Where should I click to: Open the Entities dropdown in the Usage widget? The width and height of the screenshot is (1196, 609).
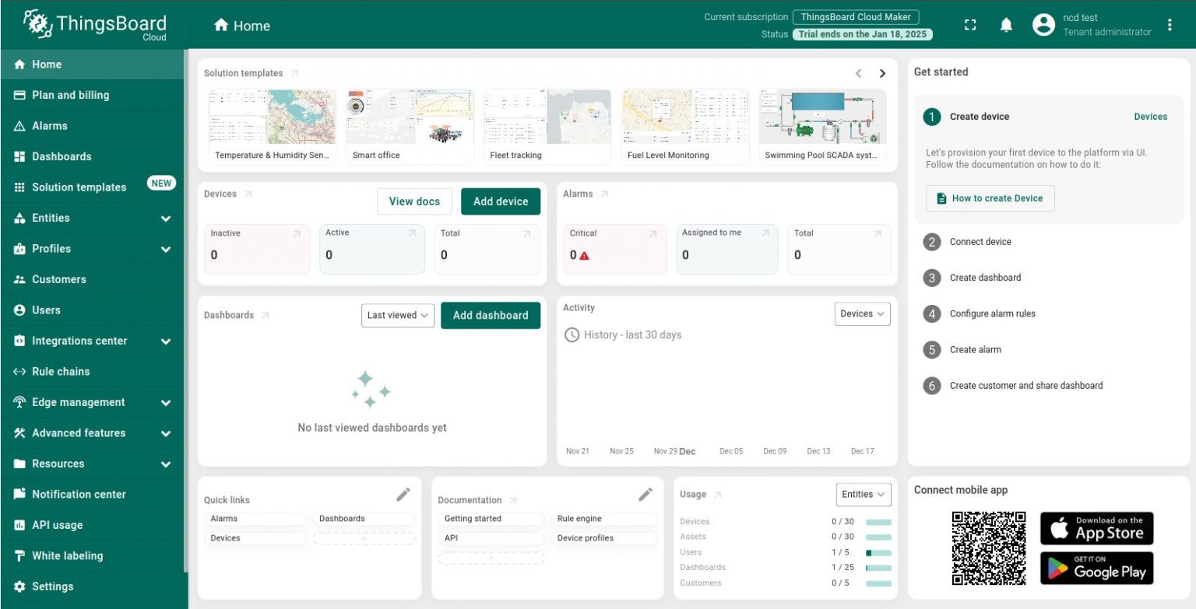(862, 494)
